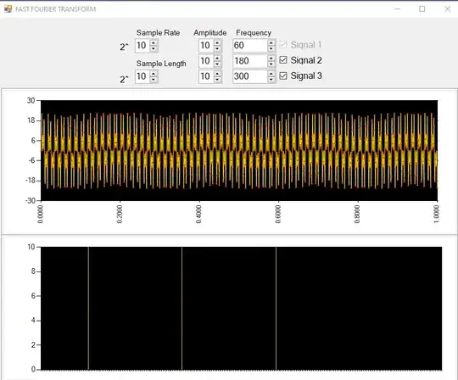The width and height of the screenshot is (458, 380).
Task: Focus the Sample Rate value field
Action: tap(142, 46)
